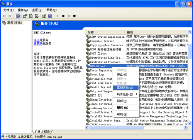The height and width of the screenshot is (140, 193).
Task: Expand 所有任务(K) submenu
Action: pos(126,94)
